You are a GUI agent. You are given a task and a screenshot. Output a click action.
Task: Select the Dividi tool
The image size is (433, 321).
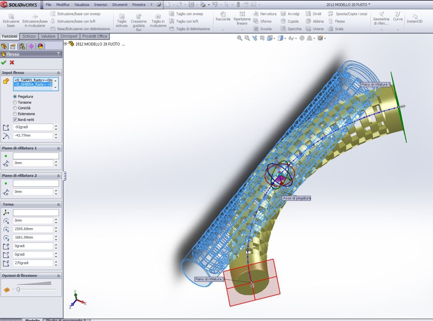[313, 13]
